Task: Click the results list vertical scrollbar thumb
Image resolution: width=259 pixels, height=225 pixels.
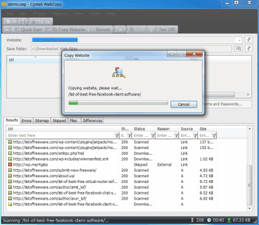Action: coord(249,185)
